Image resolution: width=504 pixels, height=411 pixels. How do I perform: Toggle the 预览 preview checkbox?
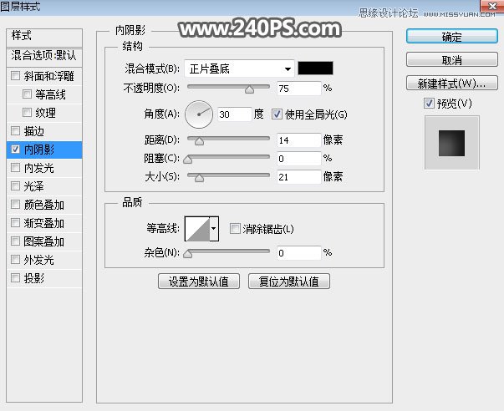point(429,104)
